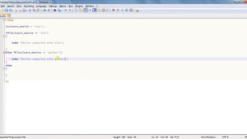The image size is (247, 139).
Task: Open the Window menu
Action: (90, 6)
